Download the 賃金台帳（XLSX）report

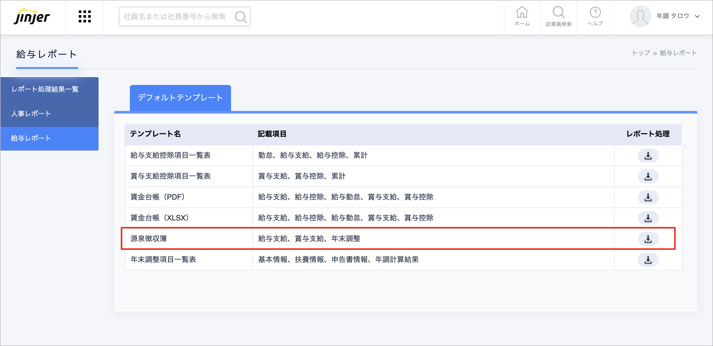[x=648, y=218]
